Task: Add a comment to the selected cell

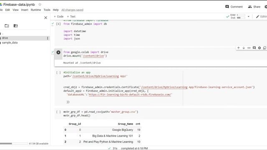Action: (254, 48)
